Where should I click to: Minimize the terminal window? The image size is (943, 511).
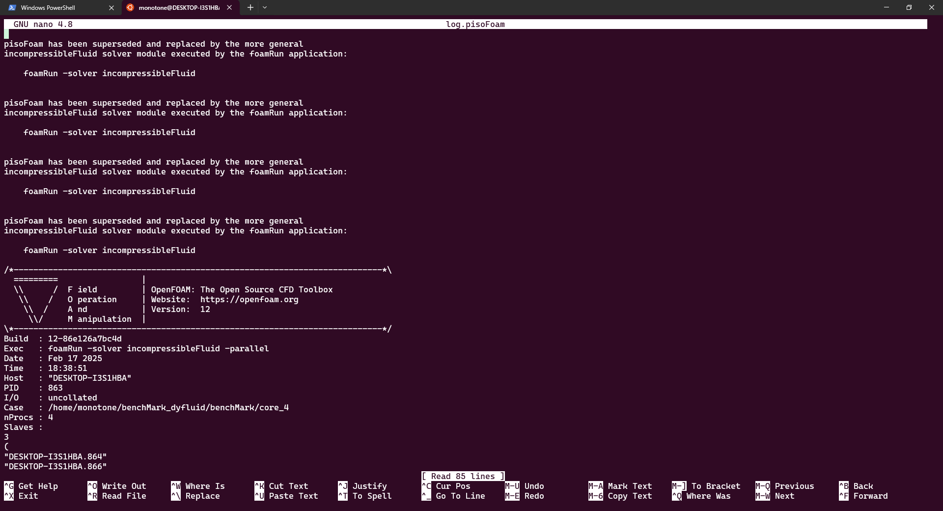click(887, 7)
